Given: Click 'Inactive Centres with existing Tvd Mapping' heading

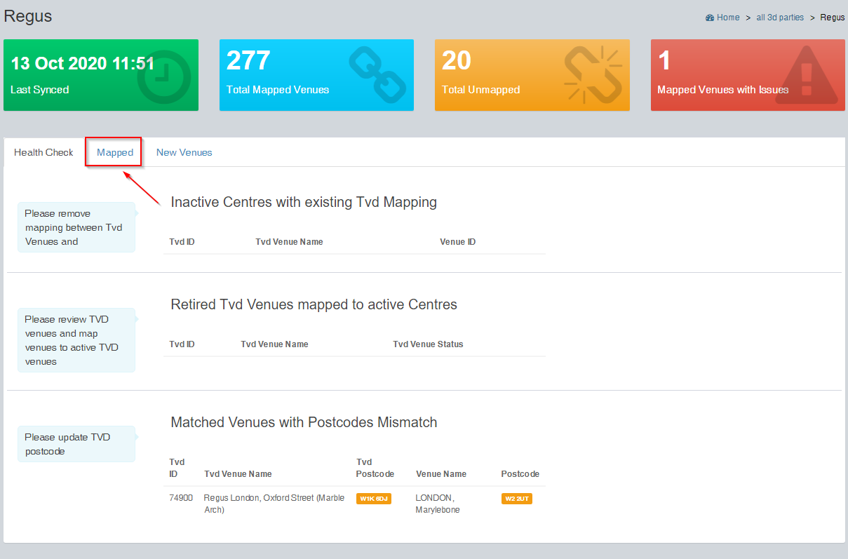Looking at the screenshot, I should tap(304, 202).
